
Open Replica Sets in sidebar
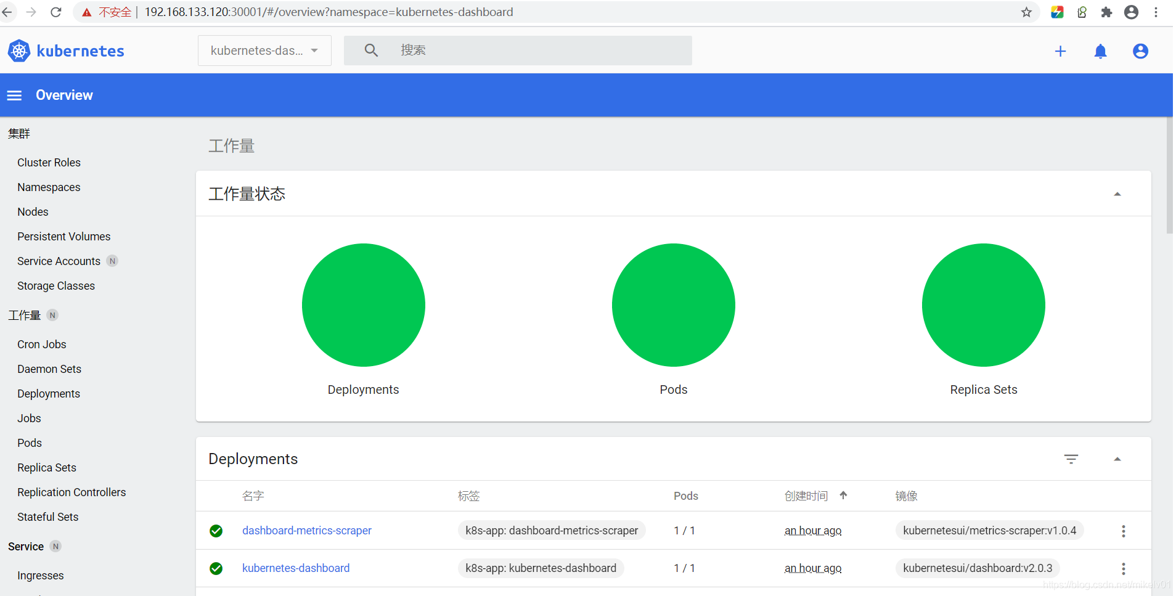[x=47, y=468]
